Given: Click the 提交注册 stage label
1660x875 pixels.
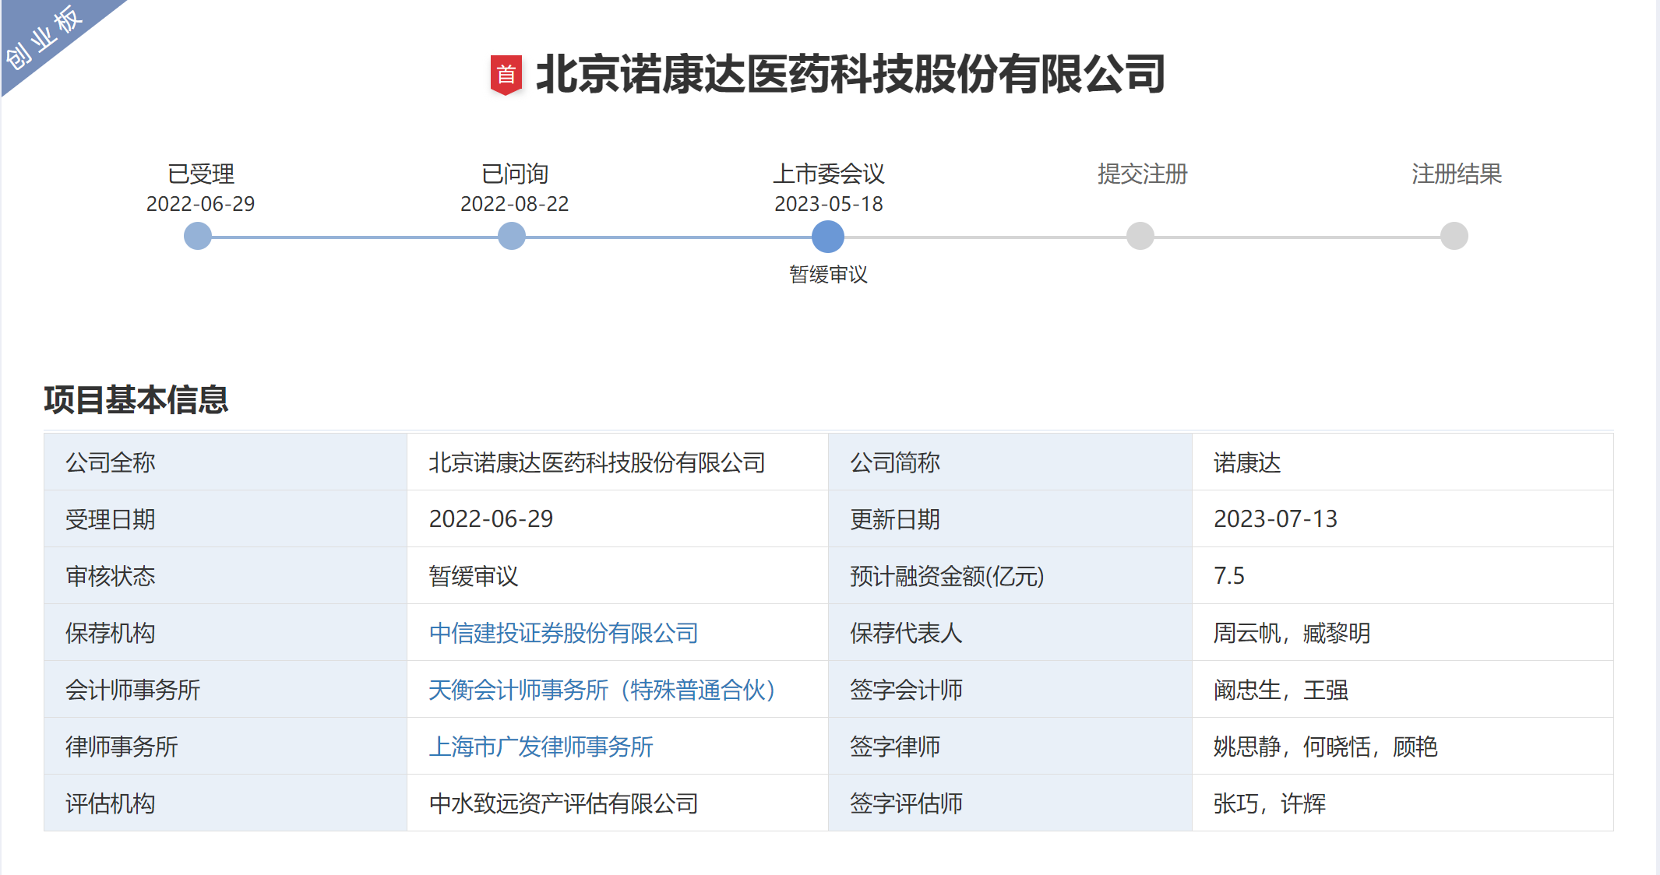Looking at the screenshot, I should point(1143,174).
